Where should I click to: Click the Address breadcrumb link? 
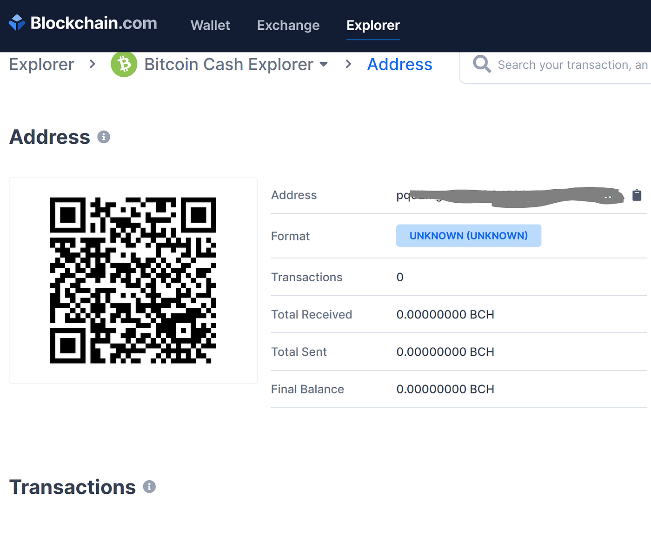click(400, 64)
